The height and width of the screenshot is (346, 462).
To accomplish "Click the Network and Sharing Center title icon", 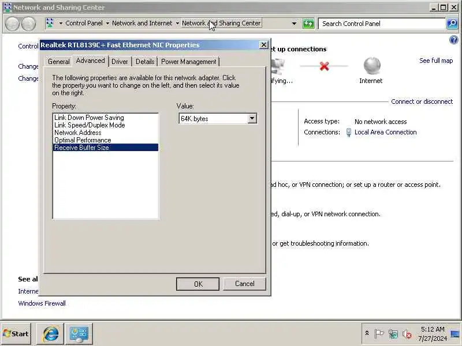I will point(8,7).
